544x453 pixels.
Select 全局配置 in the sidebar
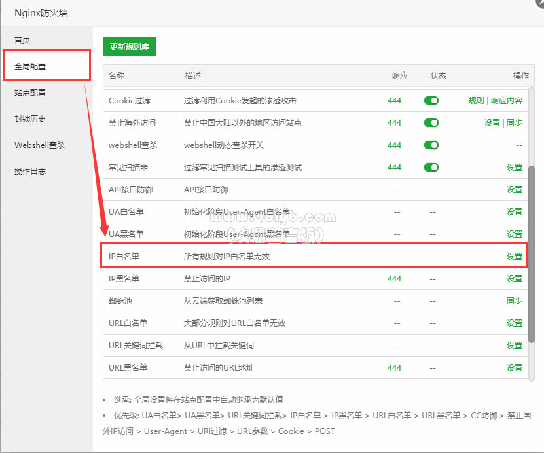[30, 66]
